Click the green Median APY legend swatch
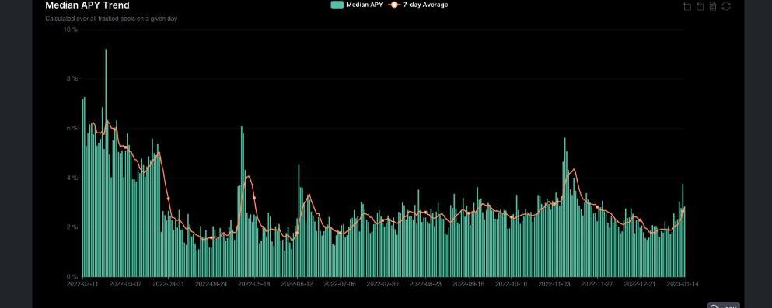Viewport: 772px width, 308px height. click(x=337, y=5)
